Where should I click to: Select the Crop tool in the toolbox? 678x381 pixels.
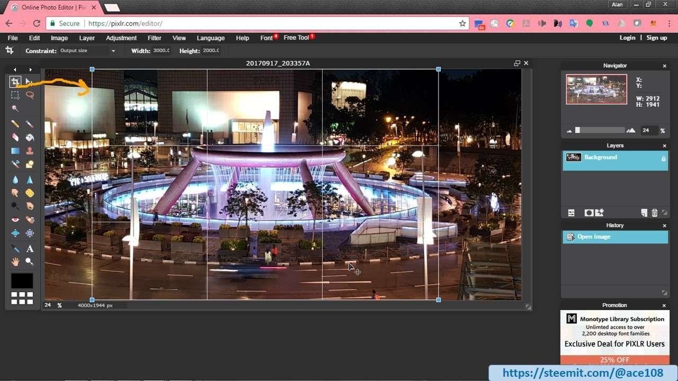coord(15,81)
